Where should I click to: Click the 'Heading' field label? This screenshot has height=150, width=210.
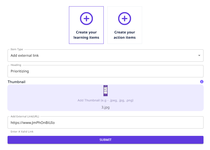pyautogui.click(x=16, y=65)
